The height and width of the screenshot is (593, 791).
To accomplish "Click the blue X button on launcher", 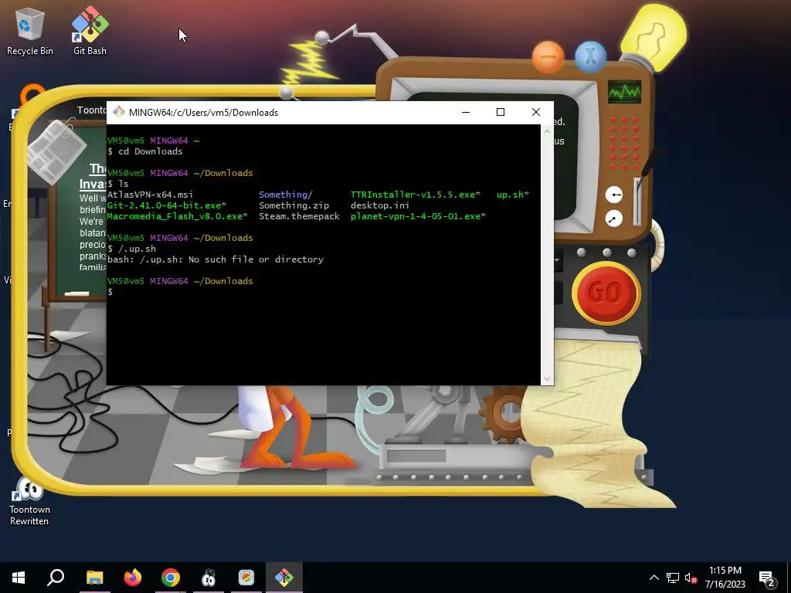I will tap(590, 57).
